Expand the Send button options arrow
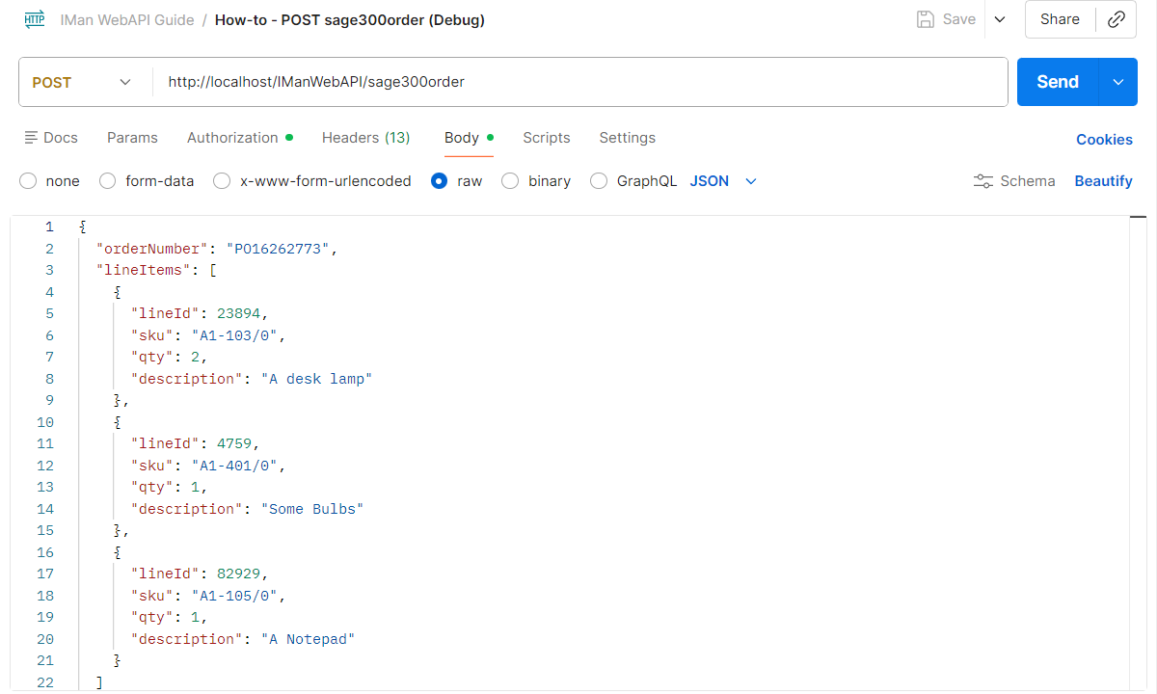The image size is (1157, 694). [1118, 82]
